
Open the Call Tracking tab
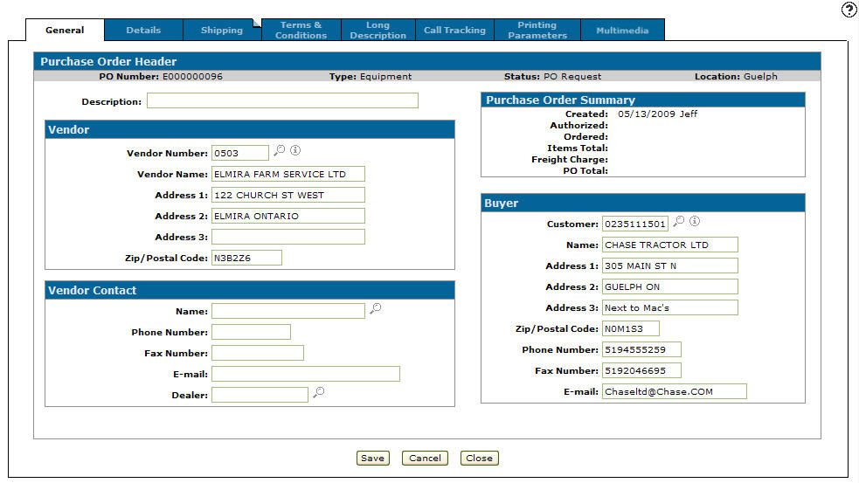click(x=454, y=30)
